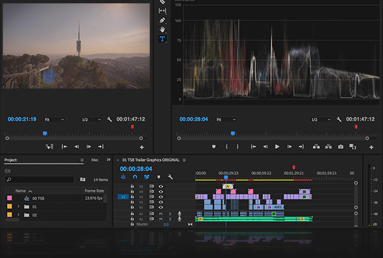
Task: Select the Hand tool
Action: [162, 29]
